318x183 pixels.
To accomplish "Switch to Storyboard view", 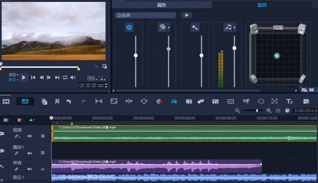I will pyautogui.click(x=6, y=101).
